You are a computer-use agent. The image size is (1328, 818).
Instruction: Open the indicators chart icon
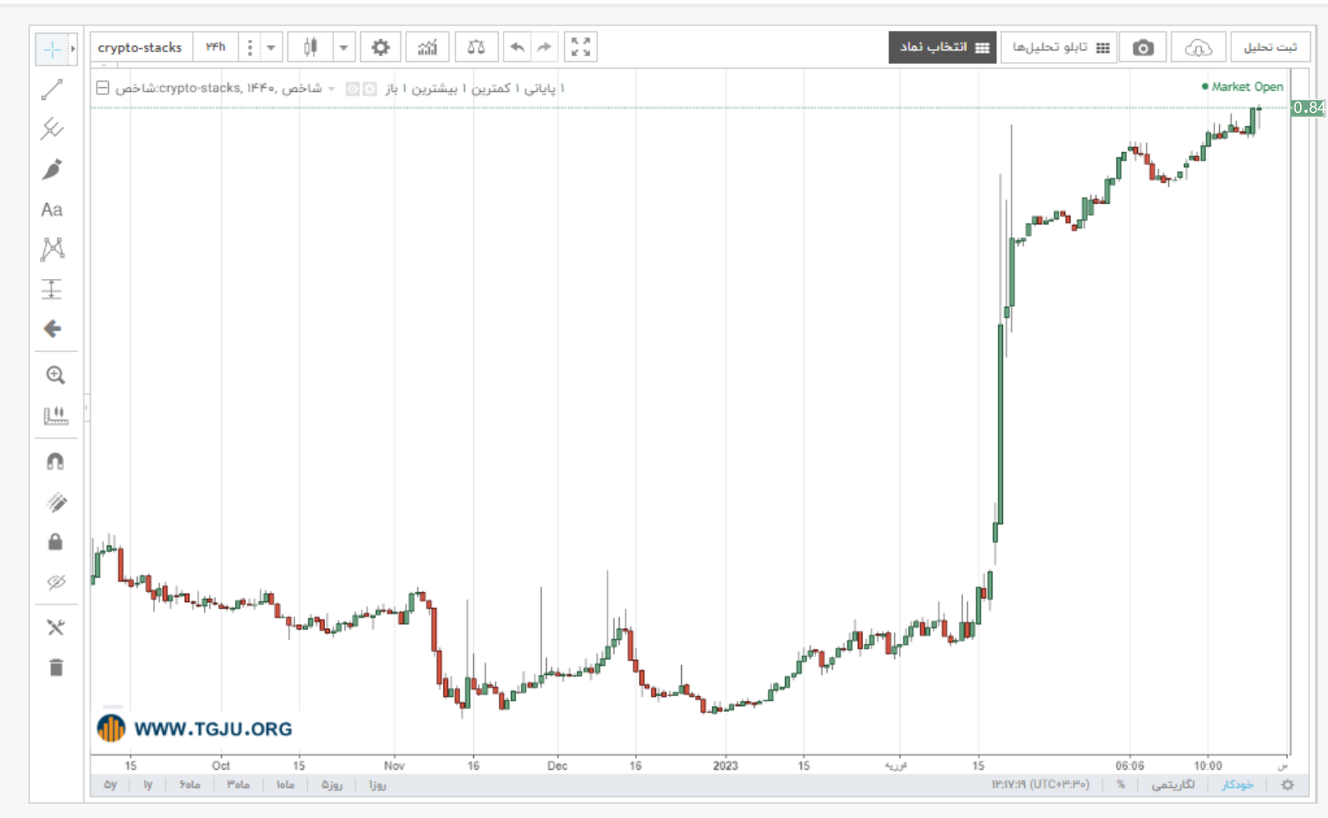(427, 47)
